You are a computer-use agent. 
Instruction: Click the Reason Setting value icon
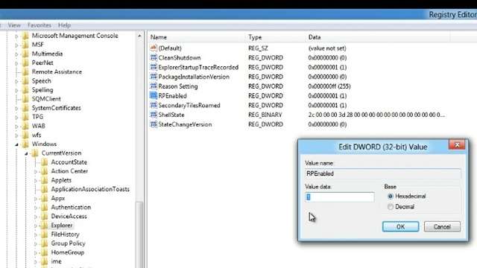(x=154, y=86)
